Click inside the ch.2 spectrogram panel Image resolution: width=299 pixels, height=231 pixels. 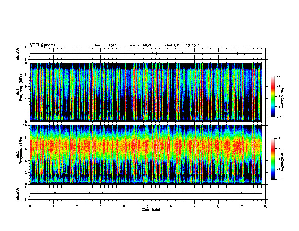click(146, 155)
